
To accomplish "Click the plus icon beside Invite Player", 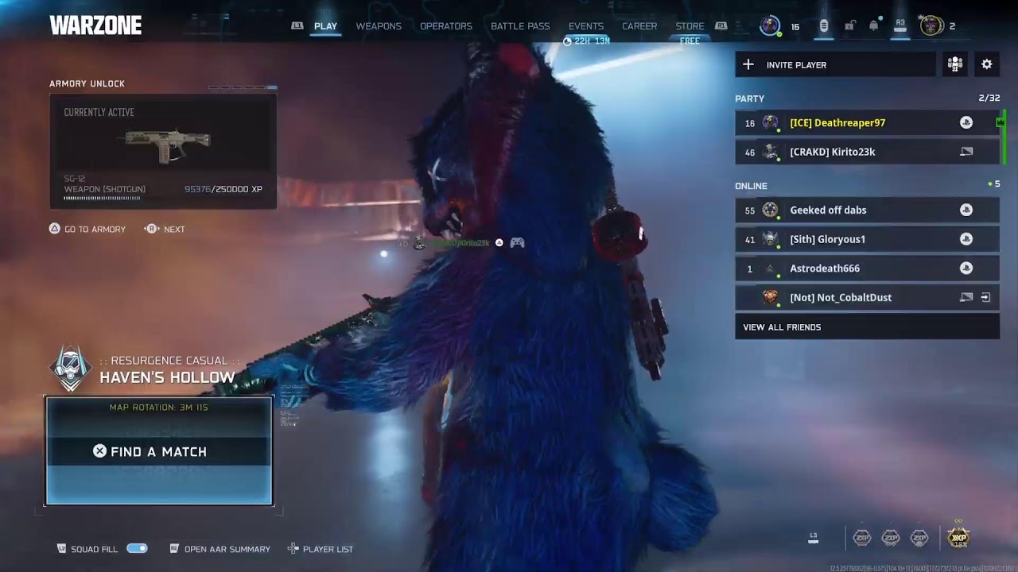I will (748, 64).
